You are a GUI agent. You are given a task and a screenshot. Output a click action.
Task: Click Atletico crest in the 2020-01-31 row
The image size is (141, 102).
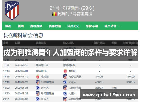coord(65,88)
